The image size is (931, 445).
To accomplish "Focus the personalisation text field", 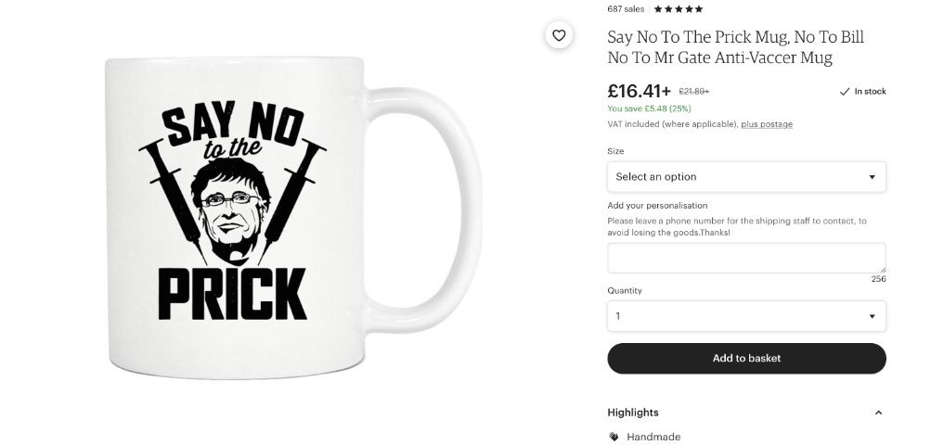I will point(746,258).
